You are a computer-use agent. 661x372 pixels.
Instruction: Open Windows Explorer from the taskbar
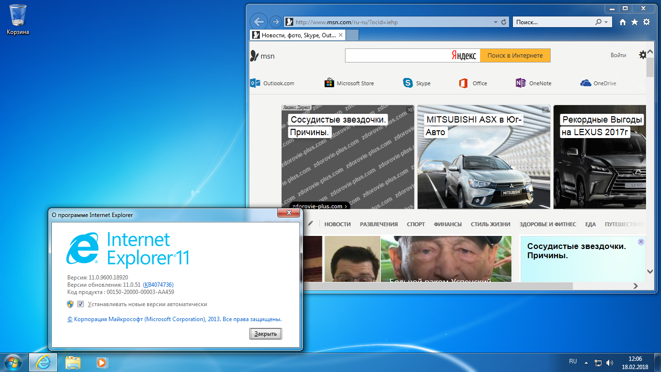pyautogui.click(x=73, y=362)
